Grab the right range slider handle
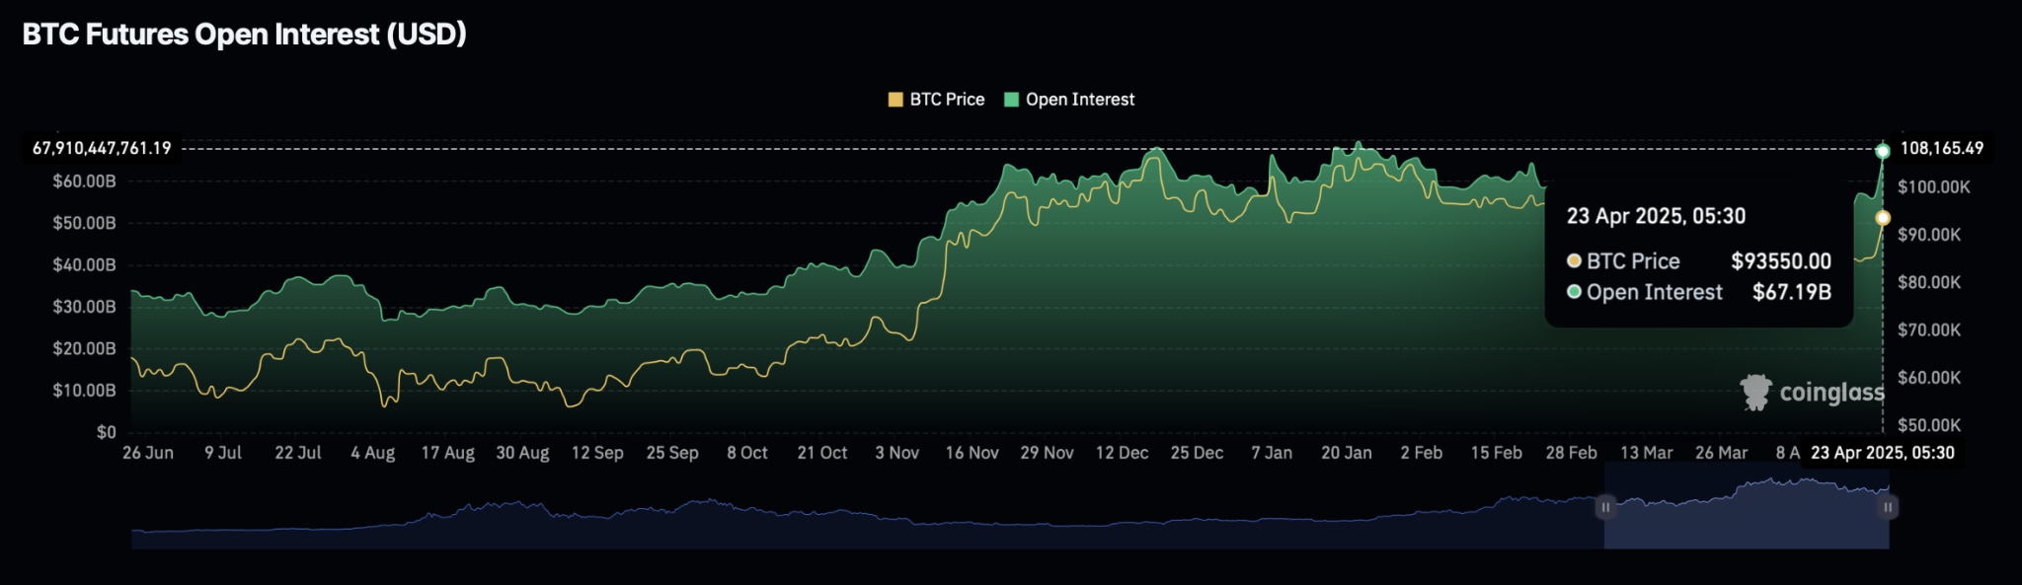The height and width of the screenshot is (585, 2022). tap(1888, 507)
